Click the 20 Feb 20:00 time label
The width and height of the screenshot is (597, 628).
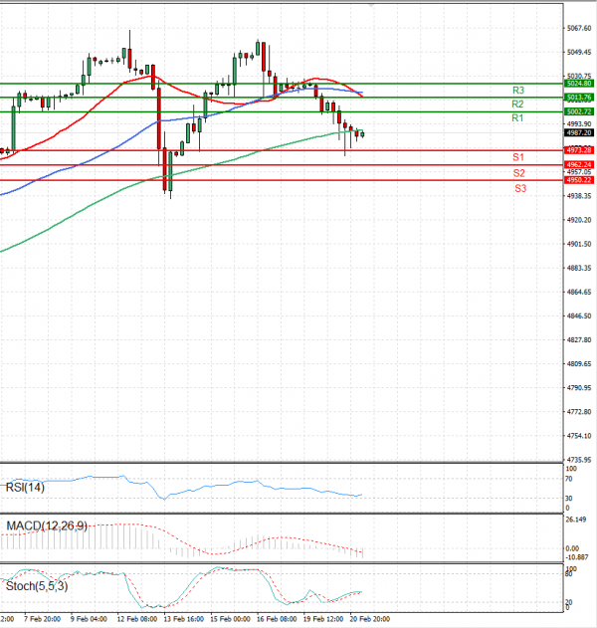[369, 619]
